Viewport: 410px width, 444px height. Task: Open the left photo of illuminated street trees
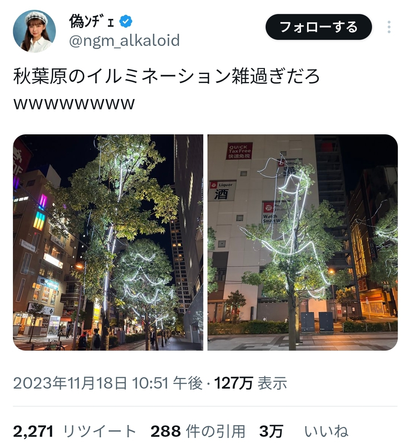point(108,242)
